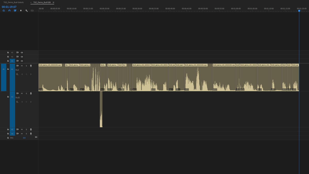Screen dimensions: 309x174
Task: Add keyframe on Bud track
Action: (x=26, y=74)
